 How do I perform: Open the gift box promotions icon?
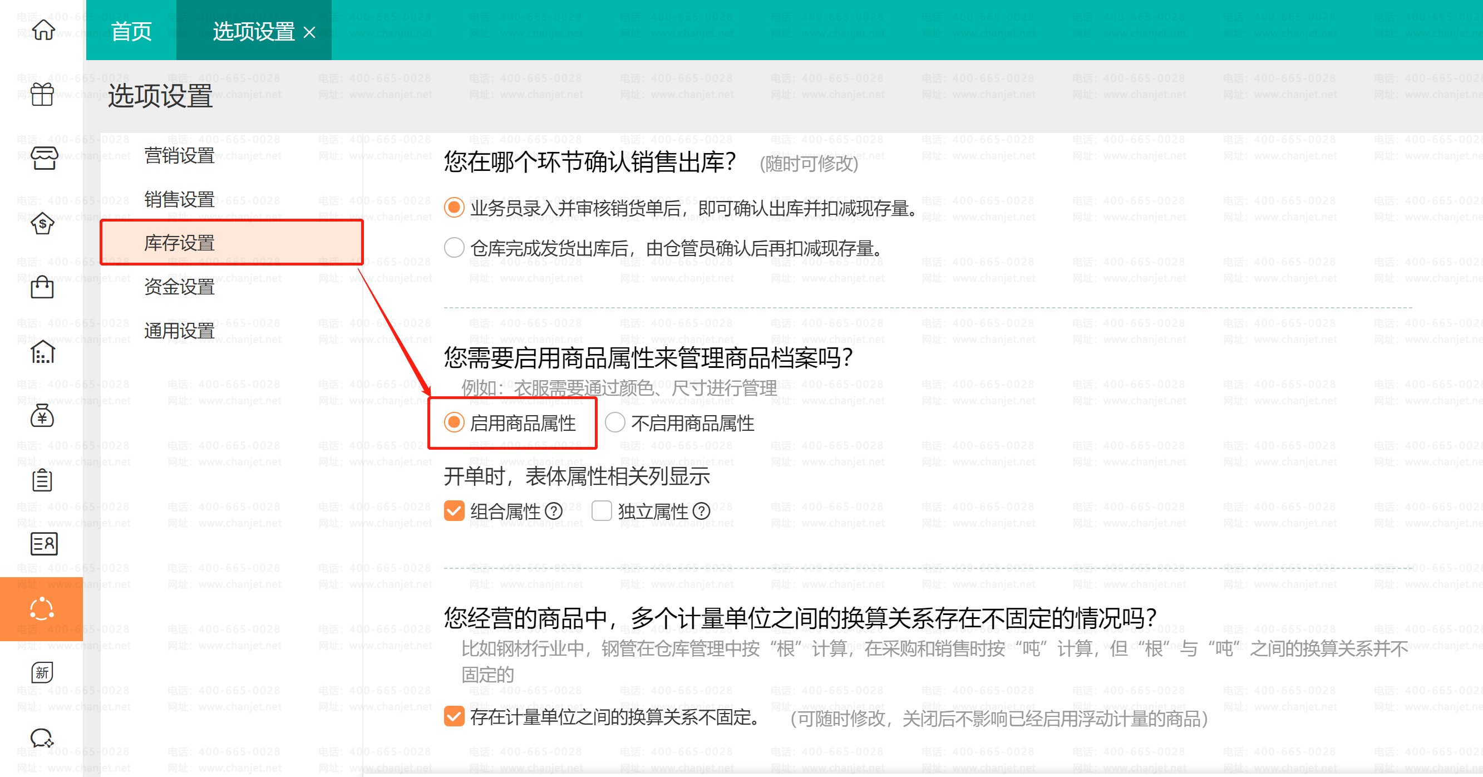[x=43, y=95]
